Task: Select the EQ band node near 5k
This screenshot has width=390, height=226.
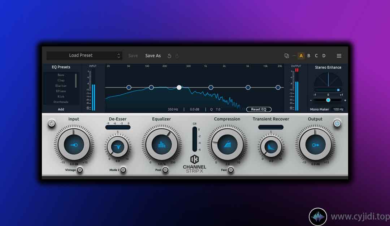Action: [248, 87]
